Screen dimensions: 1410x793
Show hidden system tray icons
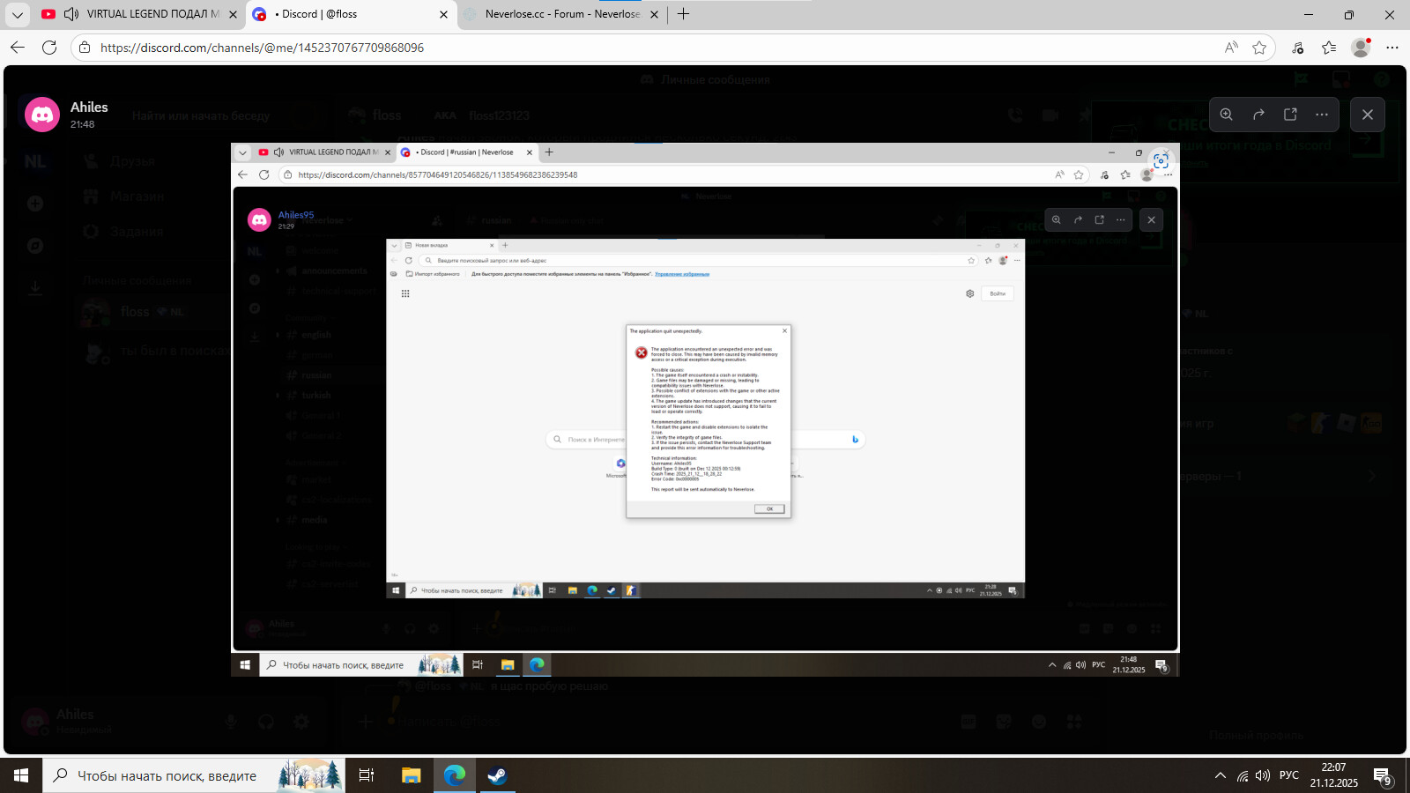[1220, 775]
